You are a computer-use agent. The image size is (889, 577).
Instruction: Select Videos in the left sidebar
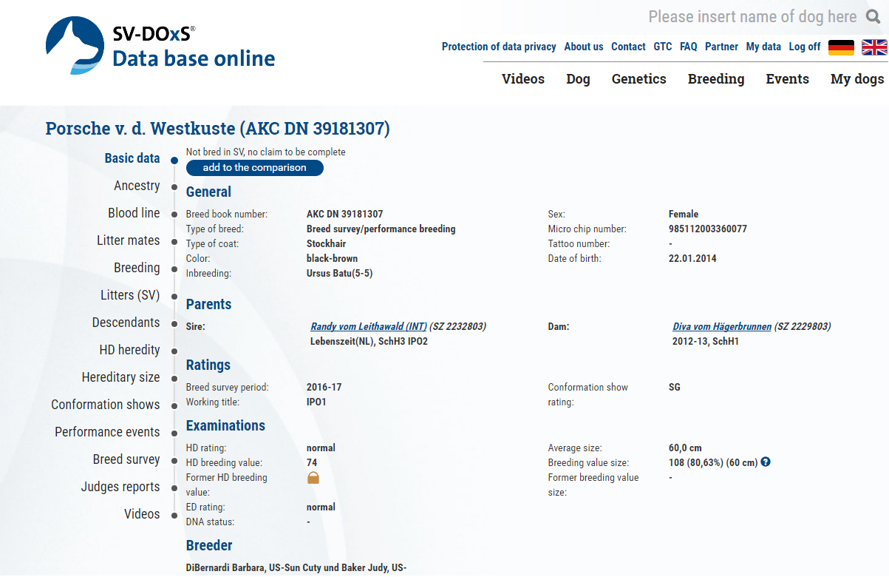click(142, 514)
